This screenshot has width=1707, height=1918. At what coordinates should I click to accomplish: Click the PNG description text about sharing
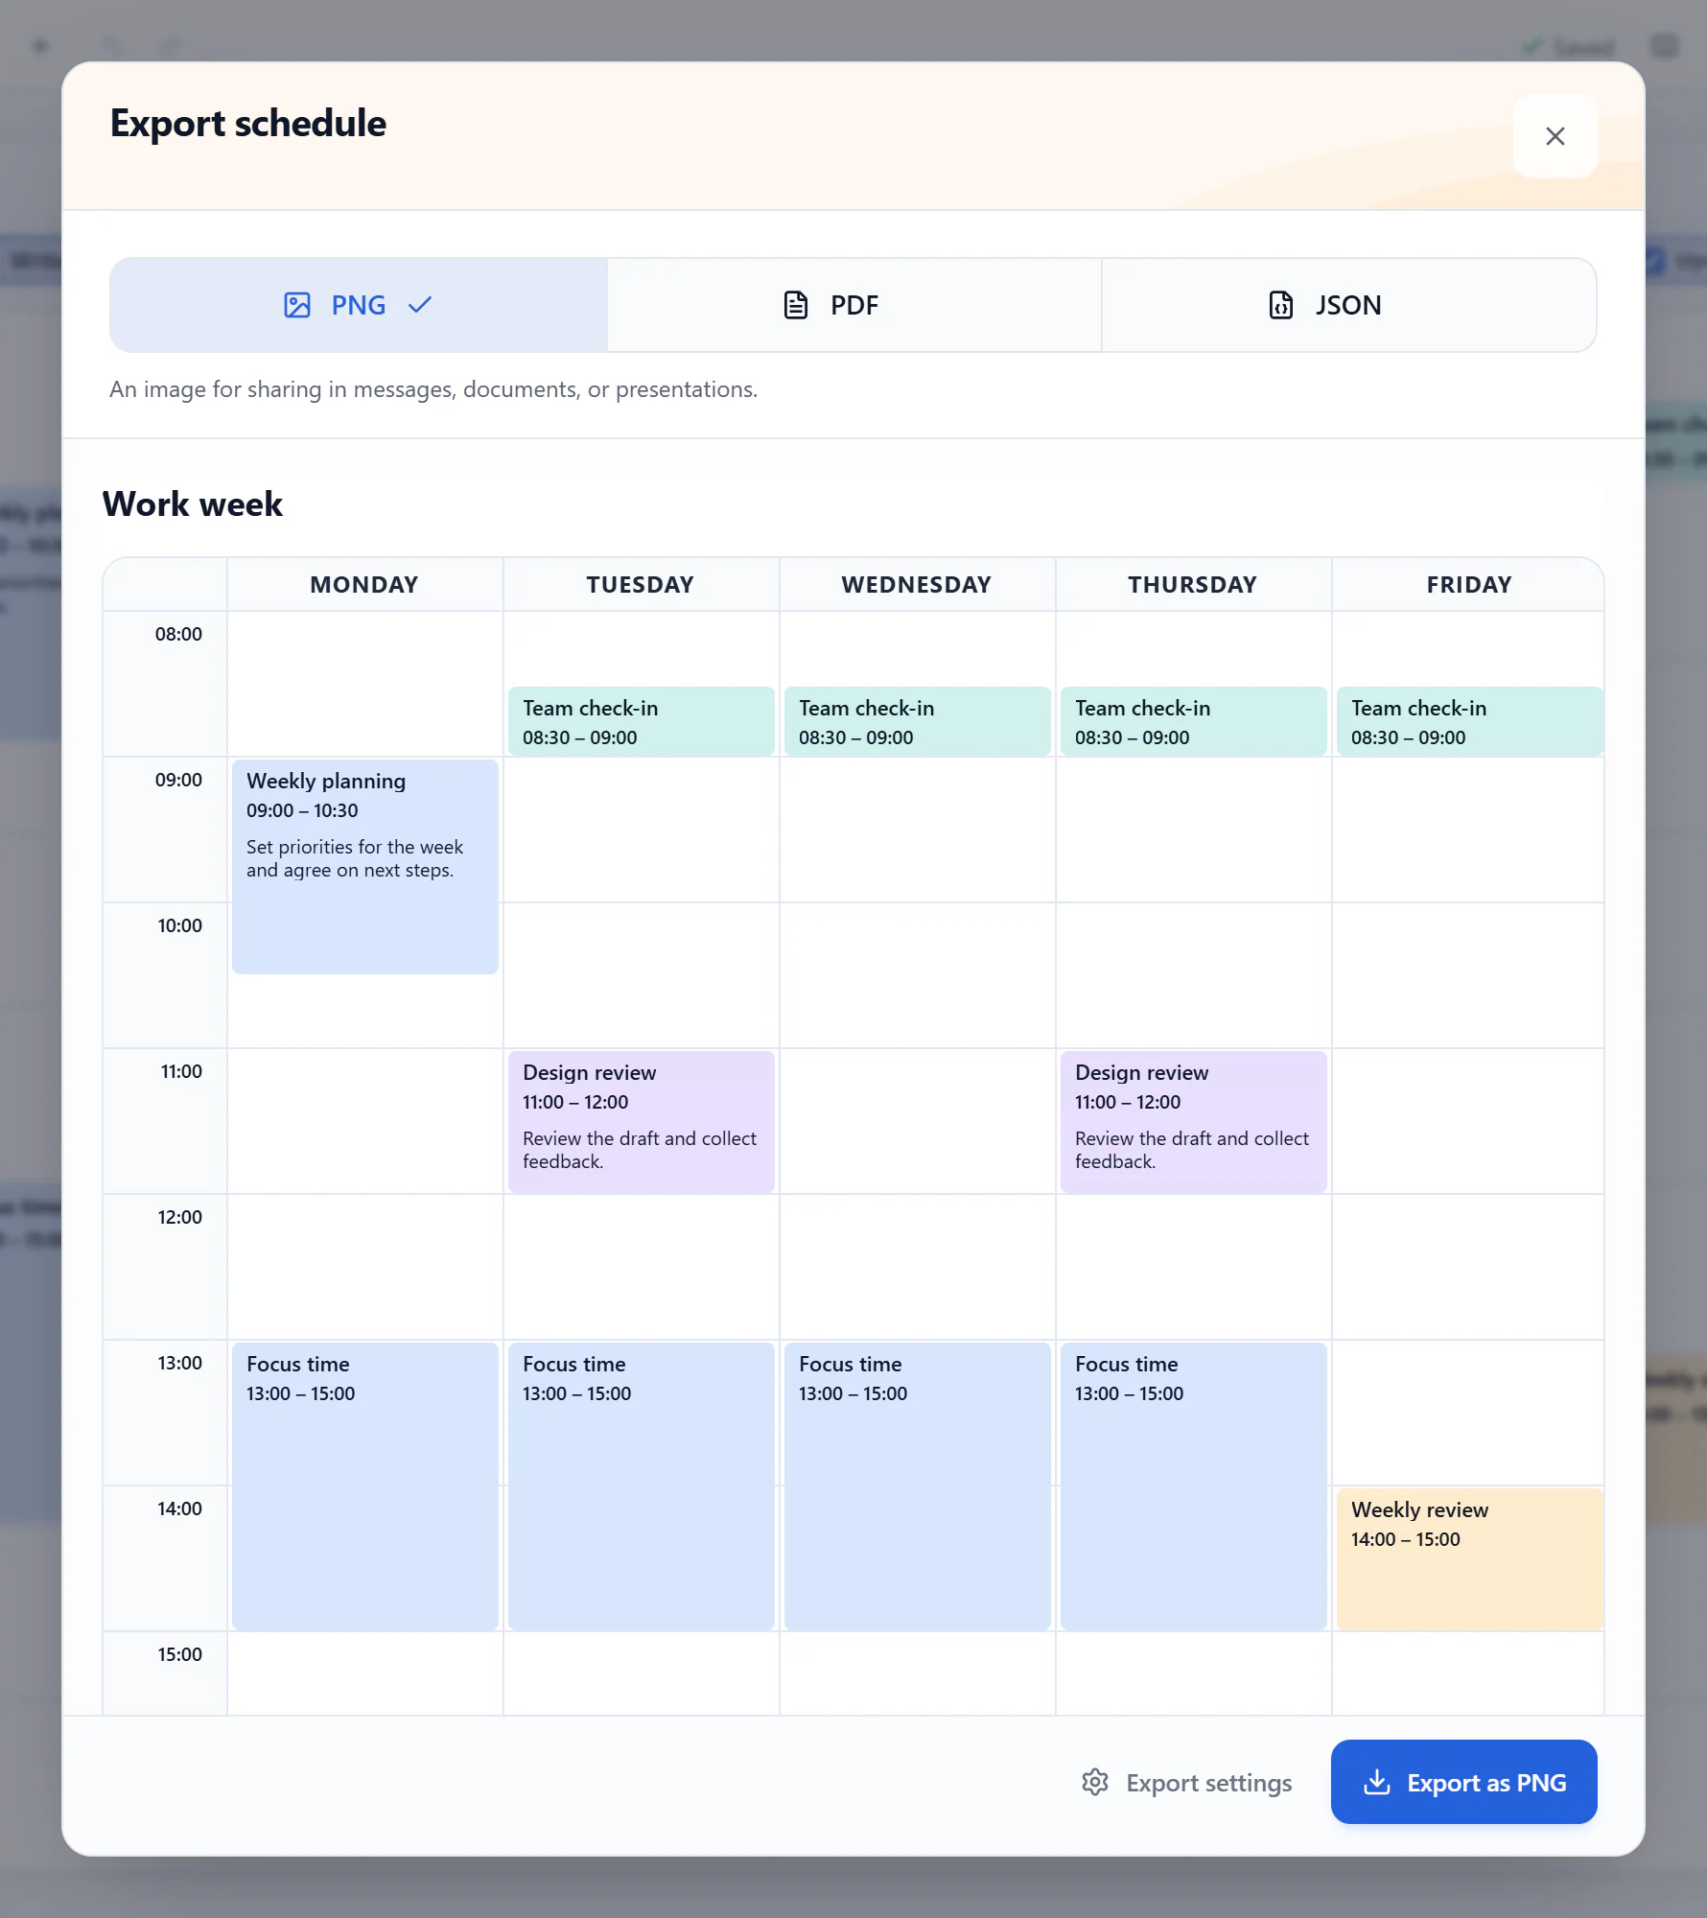coord(433,389)
